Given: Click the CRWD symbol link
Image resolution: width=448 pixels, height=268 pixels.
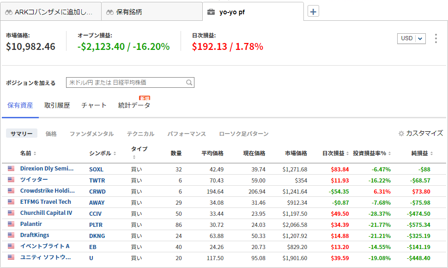Looking at the screenshot, I should click(97, 192).
